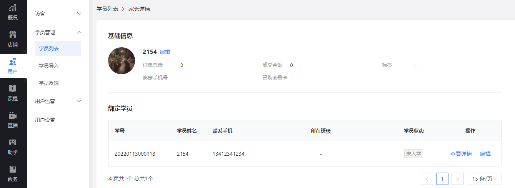The height and width of the screenshot is (188, 515).
Task: Click student number 20220113000118
Action: 135,154
